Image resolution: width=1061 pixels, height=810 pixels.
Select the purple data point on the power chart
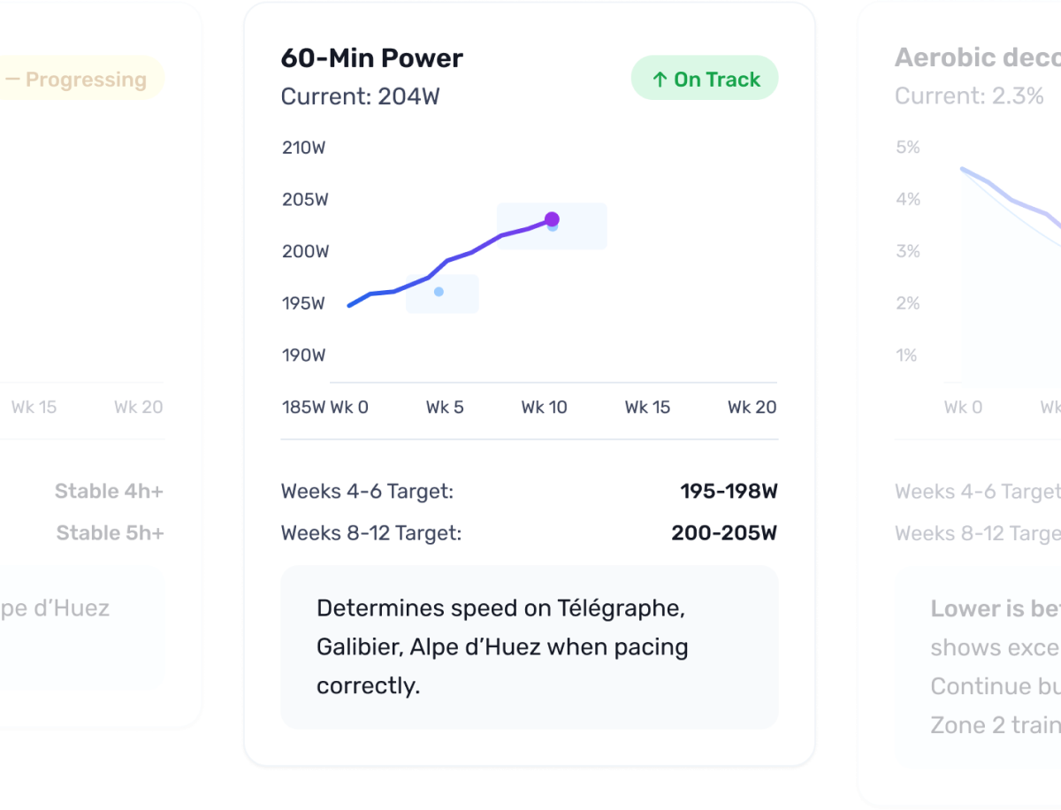pyautogui.click(x=553, y=217)
